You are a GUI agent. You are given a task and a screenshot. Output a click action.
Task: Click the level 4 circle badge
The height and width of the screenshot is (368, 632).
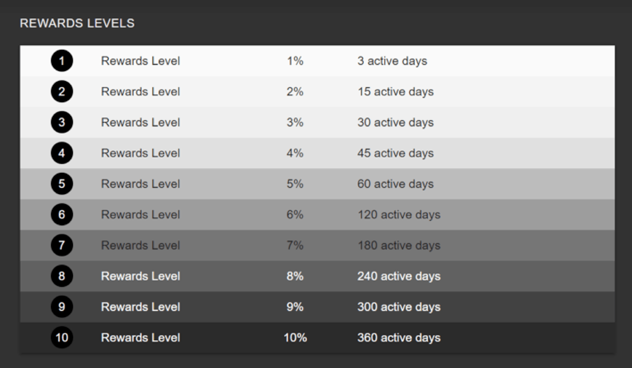point(62,153)
